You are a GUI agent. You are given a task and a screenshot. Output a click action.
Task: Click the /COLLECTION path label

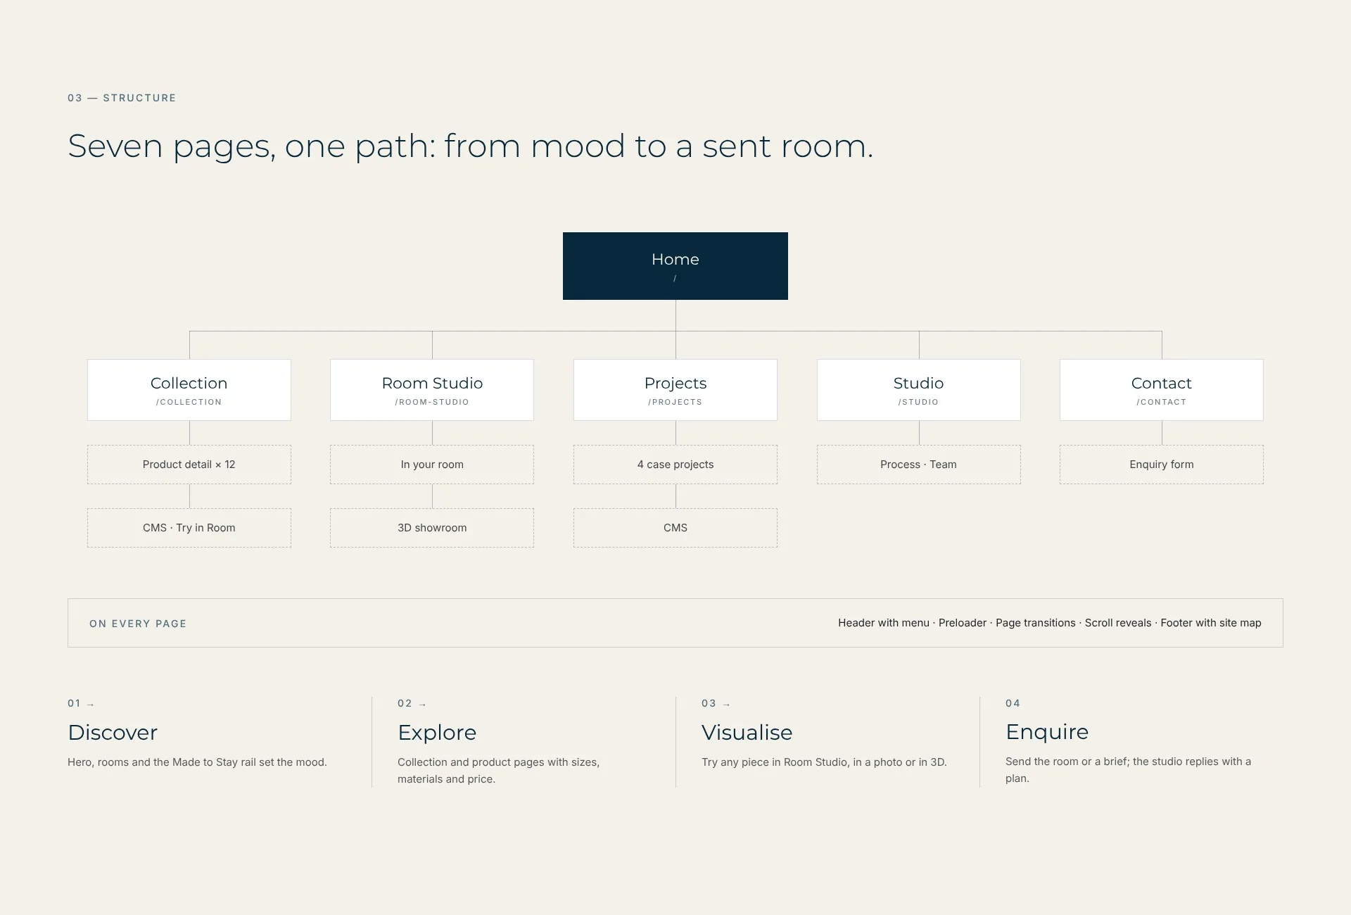tap(189, 402)
